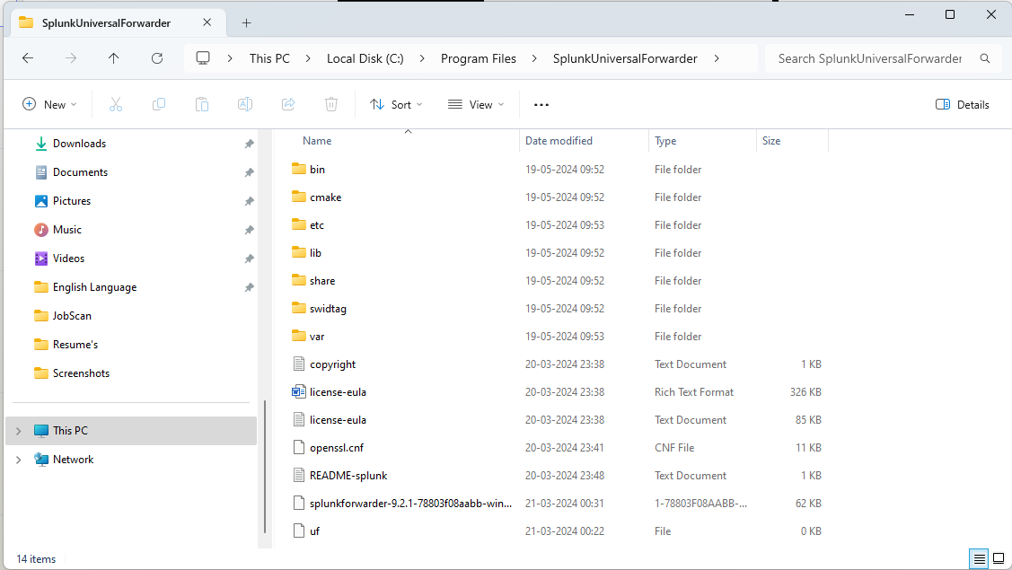Select the bin folder icon
1012x570 pixels.
click(x=298, y=169)
